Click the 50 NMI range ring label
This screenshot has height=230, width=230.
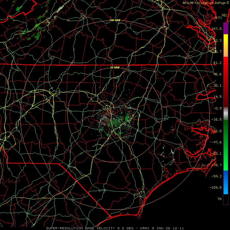point(115,67)
